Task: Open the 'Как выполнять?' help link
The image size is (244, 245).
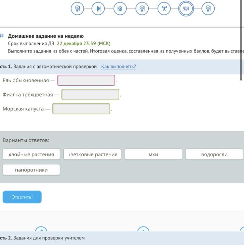Action: [118, 67]
